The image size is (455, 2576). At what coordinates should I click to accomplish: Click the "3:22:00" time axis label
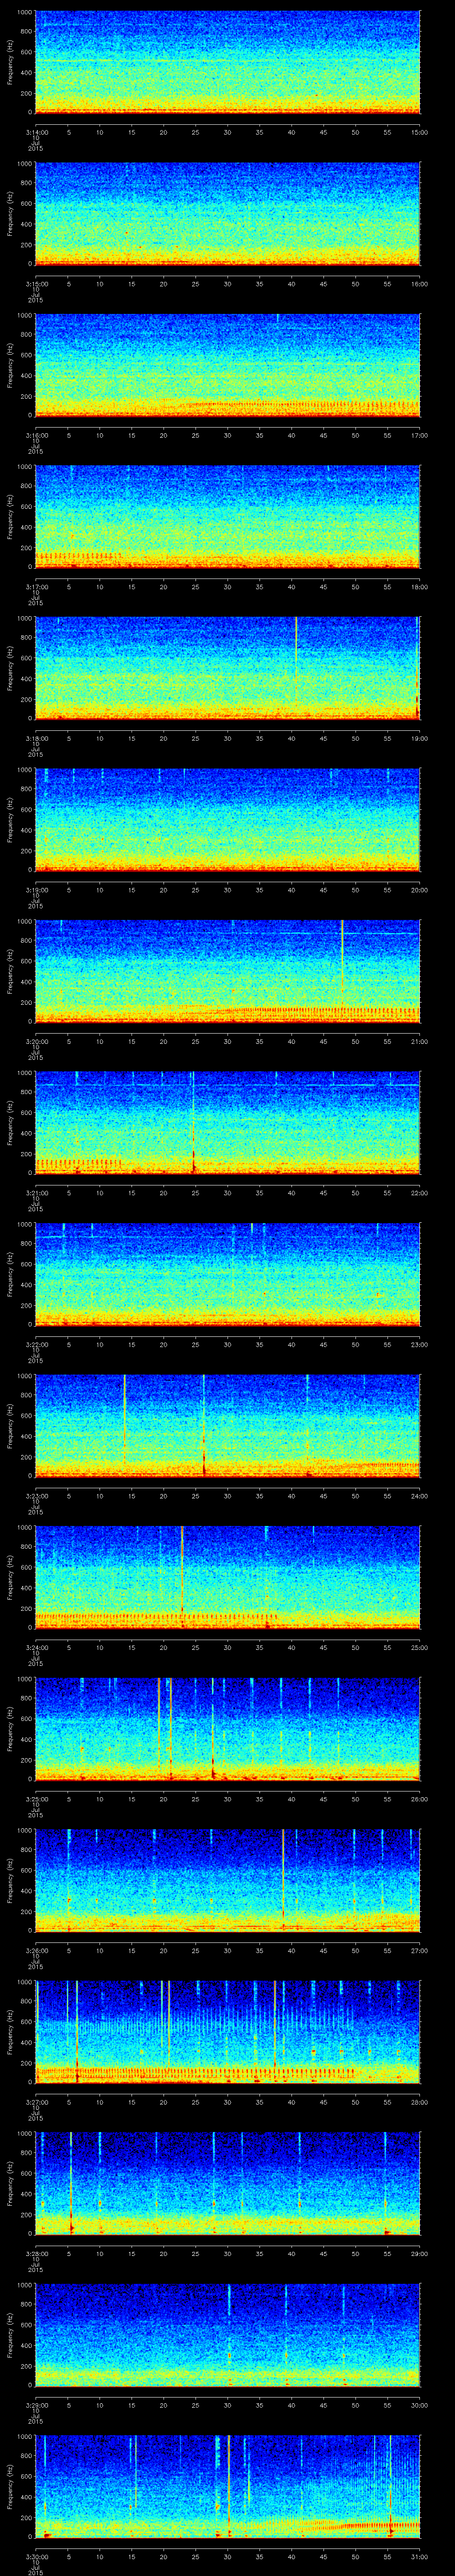(x=37, y=1344)
